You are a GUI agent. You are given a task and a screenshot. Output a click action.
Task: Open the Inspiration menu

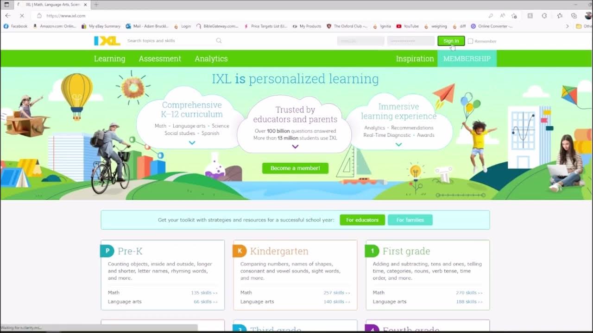415,59
